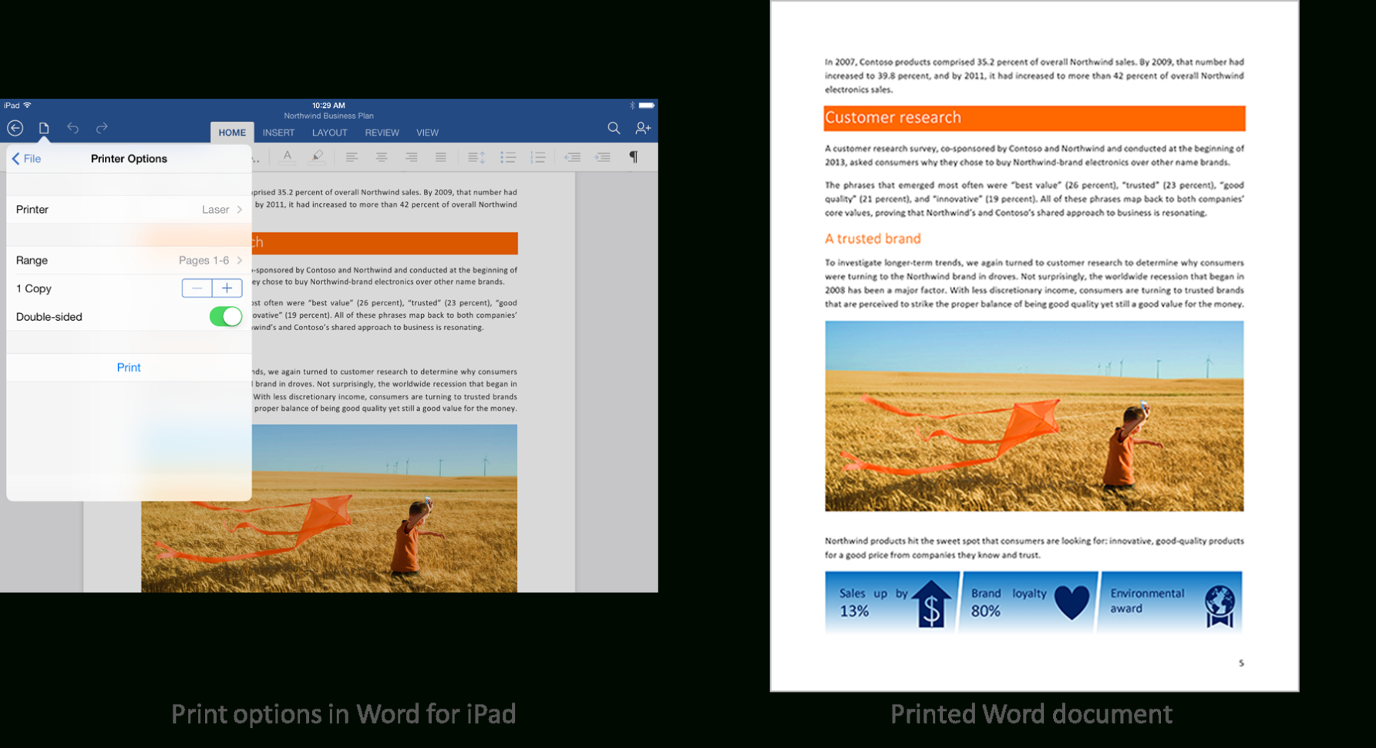
Task: Switch to the INSERT tab
Action: (278, 132)
